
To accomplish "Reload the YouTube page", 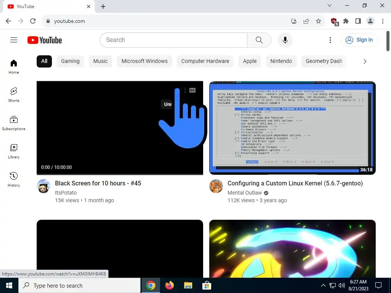I will pos(33,21).
